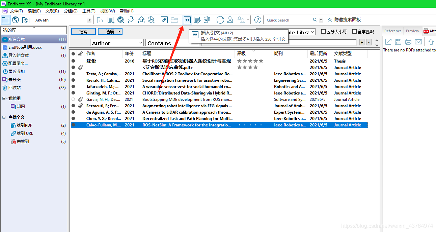Open the 编辑(E) menu
436x232 pixels.
pyautogui.click(x=34, y=11)
